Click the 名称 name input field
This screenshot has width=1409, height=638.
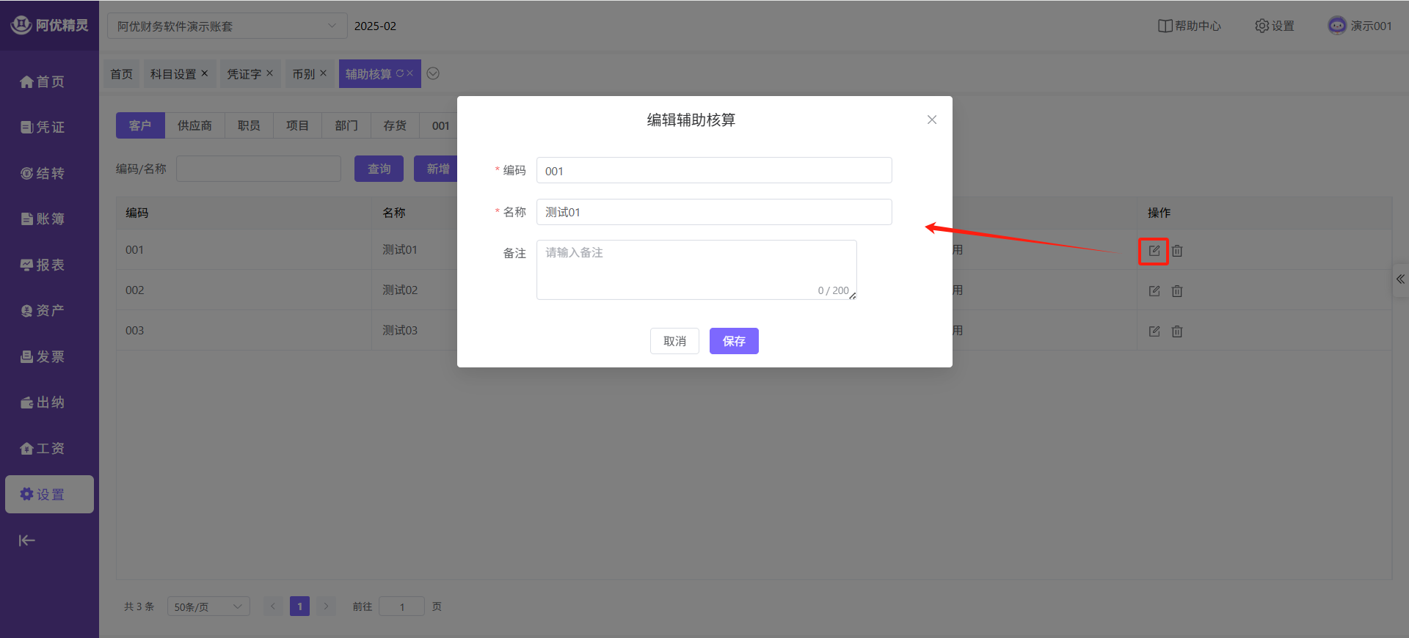(x=713, y=212)
